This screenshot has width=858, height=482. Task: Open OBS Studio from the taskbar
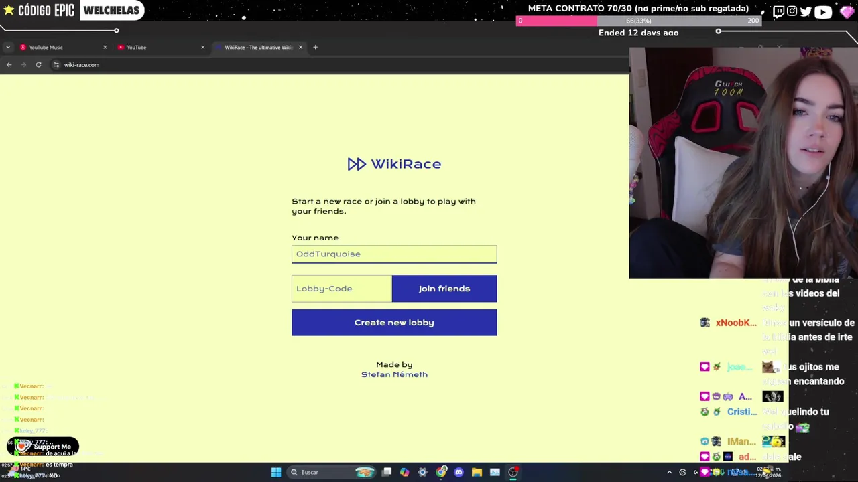(x=513, y=472)
